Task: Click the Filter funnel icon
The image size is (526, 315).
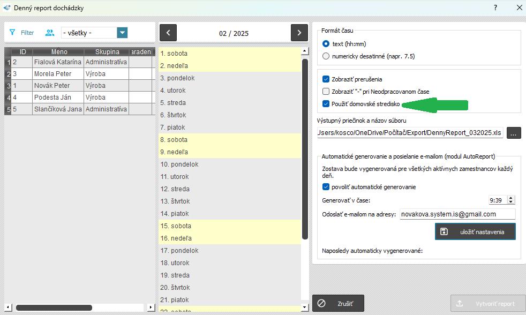Action: pos(12,33)
